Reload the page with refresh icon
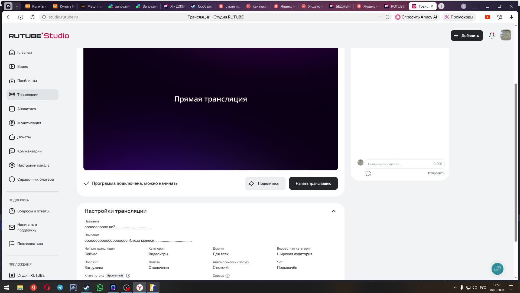Image resolution: width=520 pixels, height=293 pixels. point(32,17)
